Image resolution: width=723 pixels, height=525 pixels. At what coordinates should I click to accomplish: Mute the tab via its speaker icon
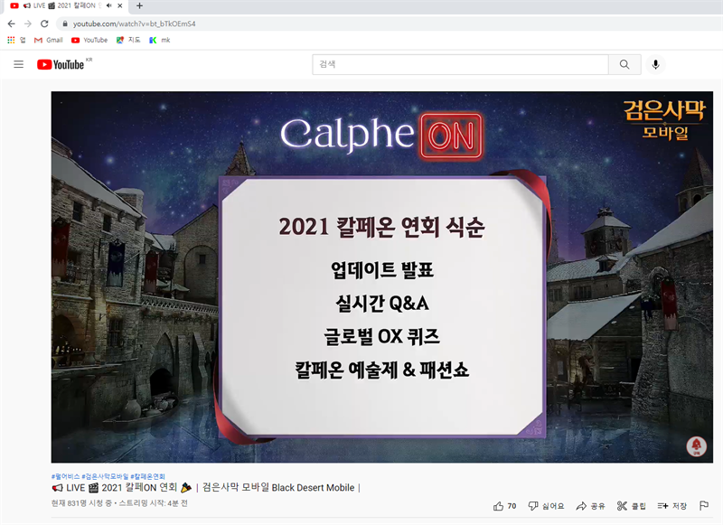pyautogui.click(x=108, y=5)
